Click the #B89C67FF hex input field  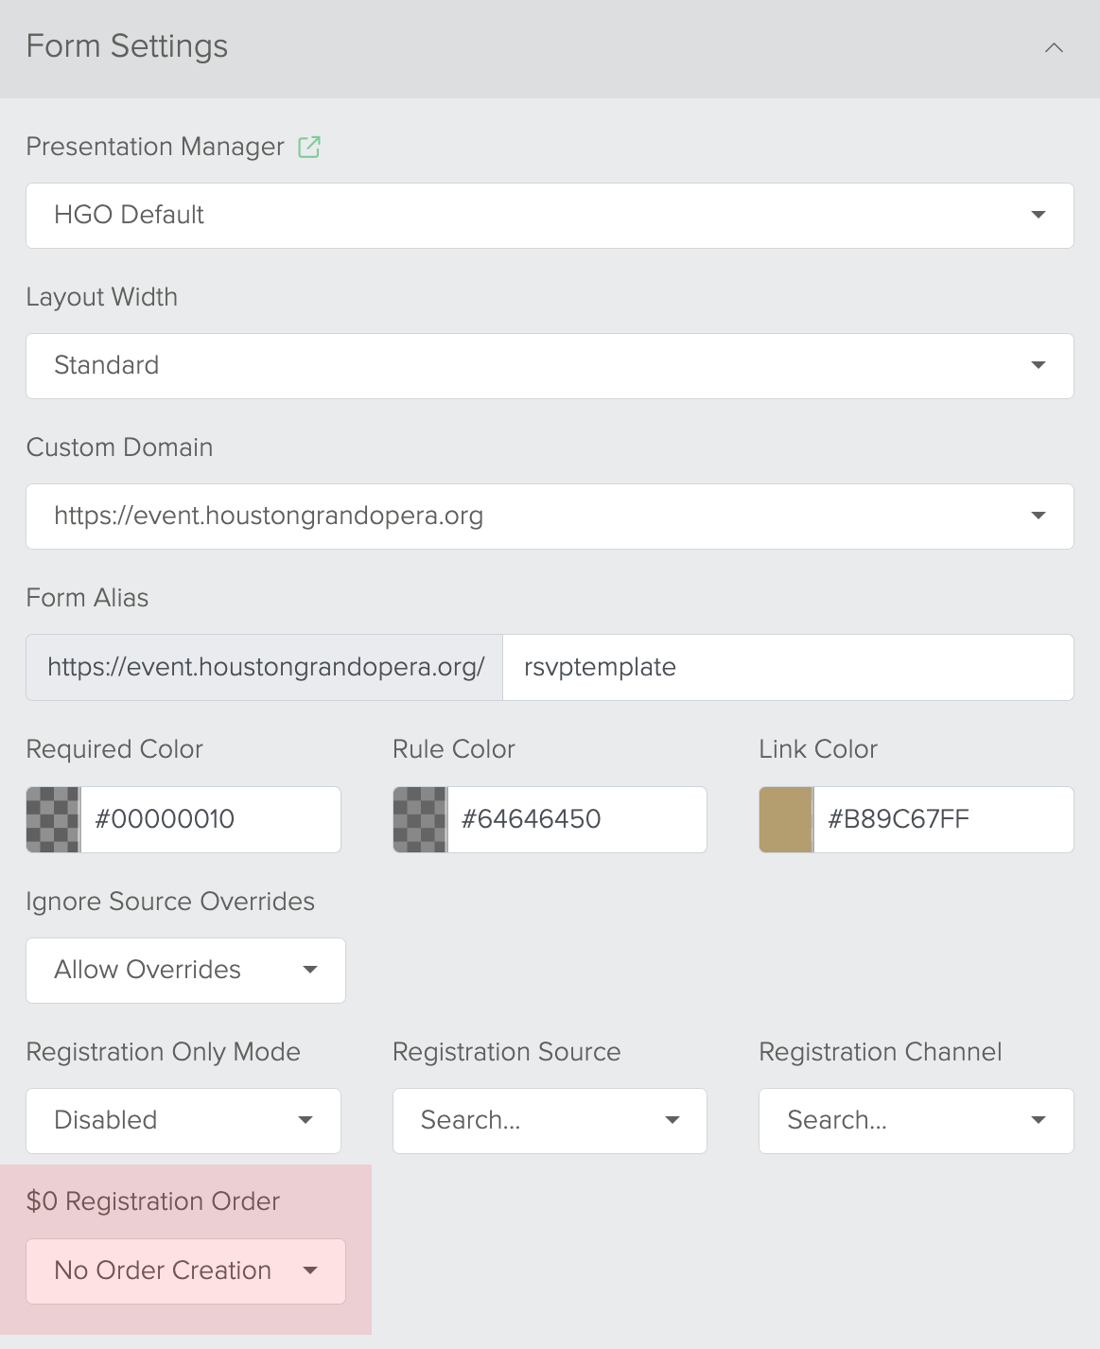point(943,819)
